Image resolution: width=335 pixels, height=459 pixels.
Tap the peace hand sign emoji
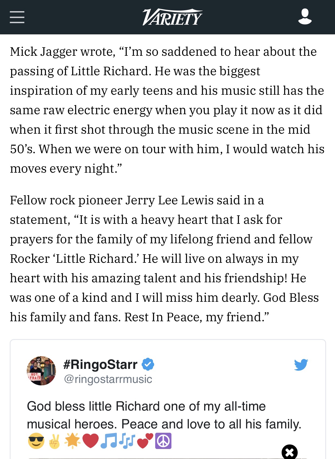[55, 441]
